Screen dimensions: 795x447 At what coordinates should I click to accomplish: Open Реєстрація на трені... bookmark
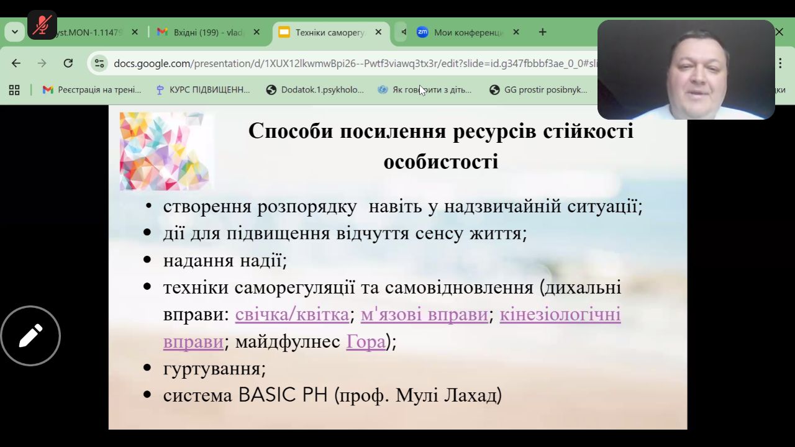click(x=92, y=90)
